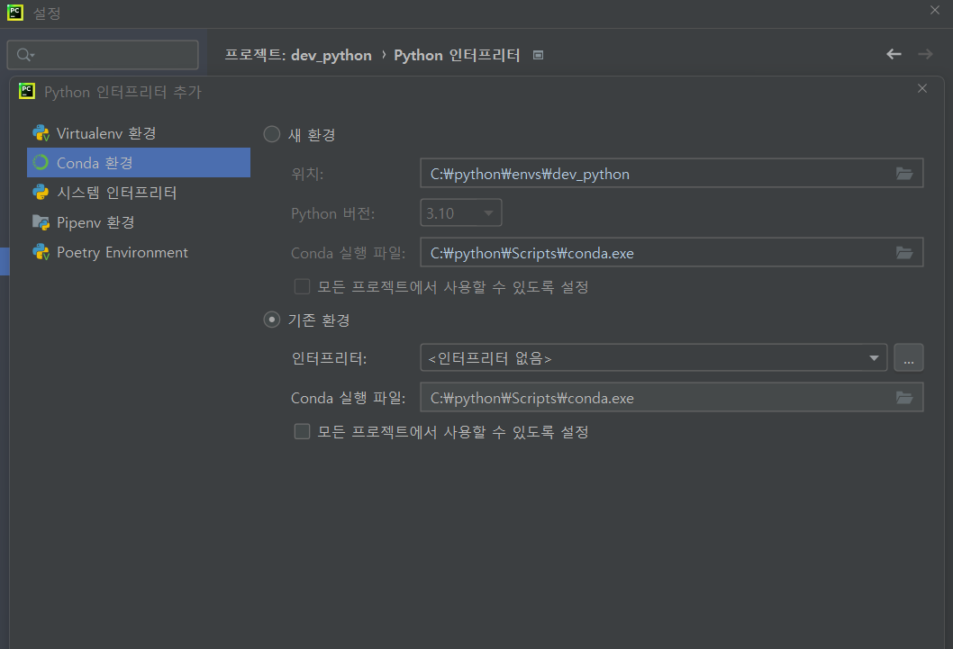
Task: Click the ... button beside 인터프리터 dropdown
Action: (x=909, y=357)
